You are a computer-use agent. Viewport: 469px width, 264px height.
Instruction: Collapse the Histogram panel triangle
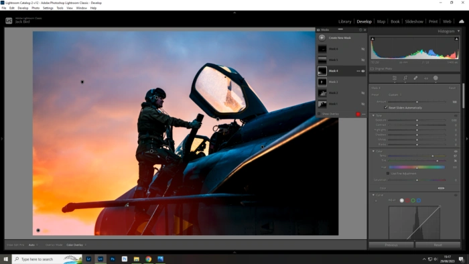[x=458, y=31]
